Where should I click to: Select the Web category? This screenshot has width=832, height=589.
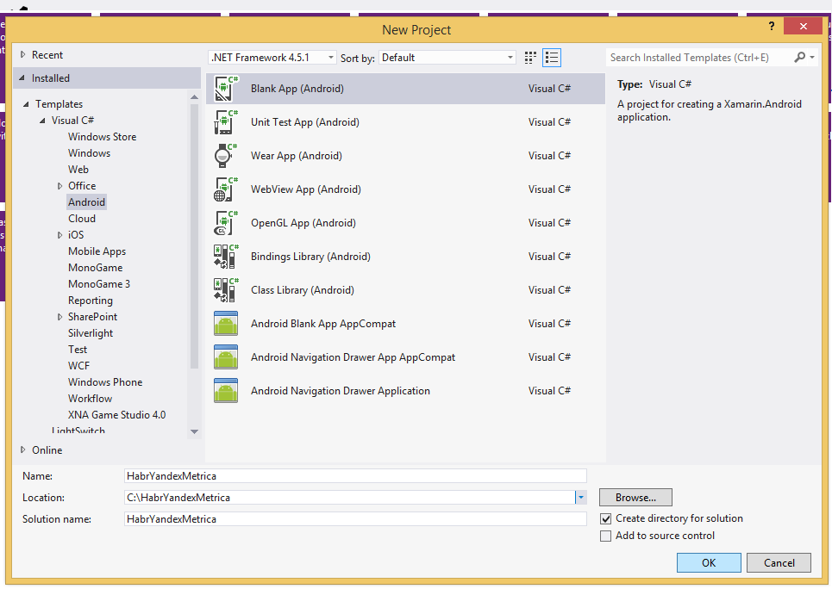pyautogui.click(x=78, y=170)
